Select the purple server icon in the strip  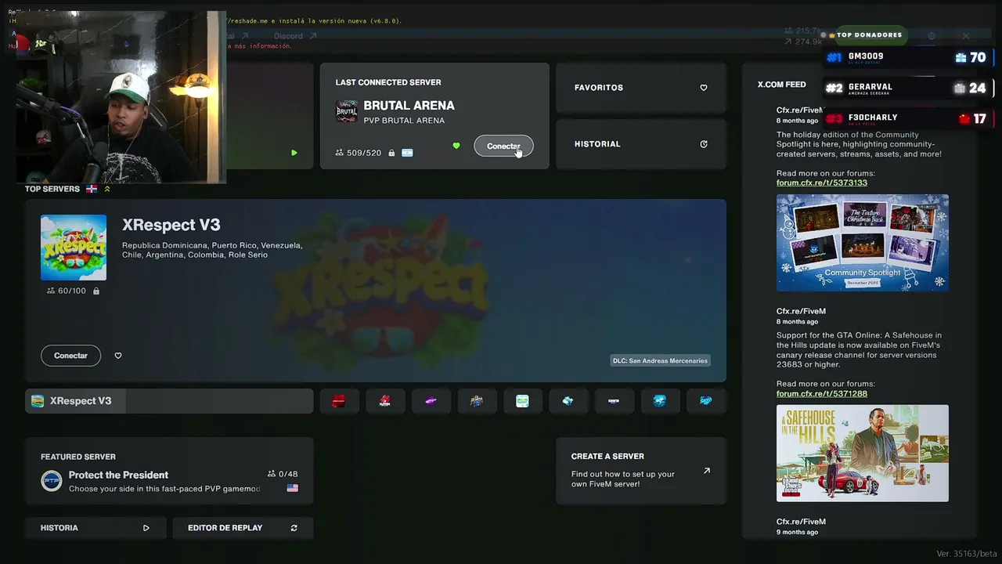pos(431,401)
